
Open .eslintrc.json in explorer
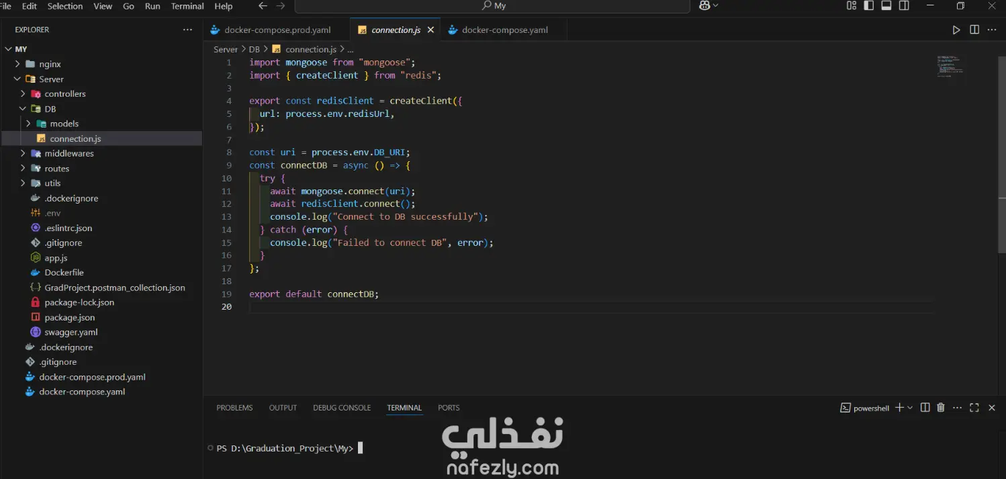[101, 228]
